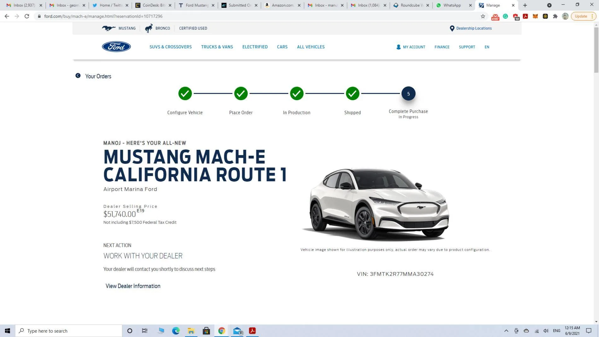Click the Mach-E vehicle image
This screenshot has height=337, width=599.
pos(376,204)
